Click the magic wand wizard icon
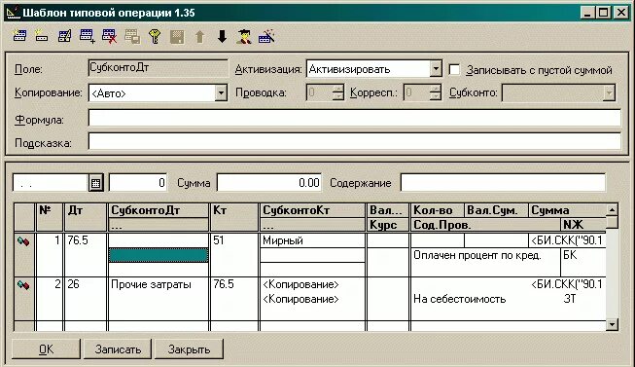 (x=266, y=36)
